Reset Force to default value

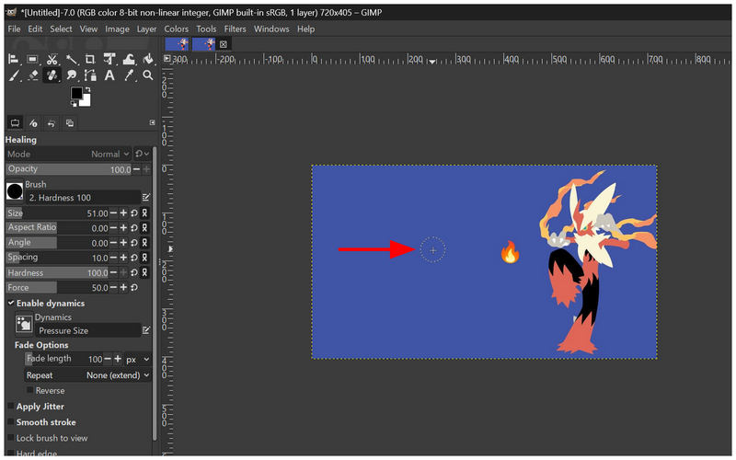[x=134, y=288]
